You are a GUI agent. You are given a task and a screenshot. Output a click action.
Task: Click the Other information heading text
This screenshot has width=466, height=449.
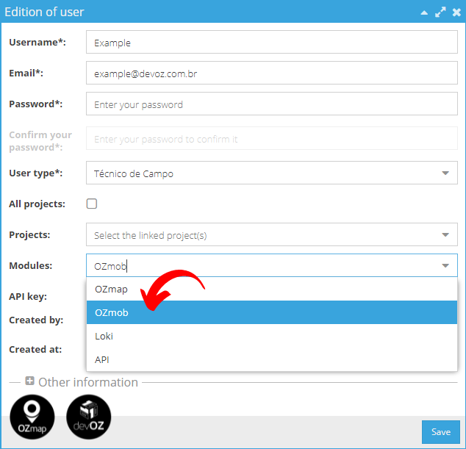[x=88, y=382]
